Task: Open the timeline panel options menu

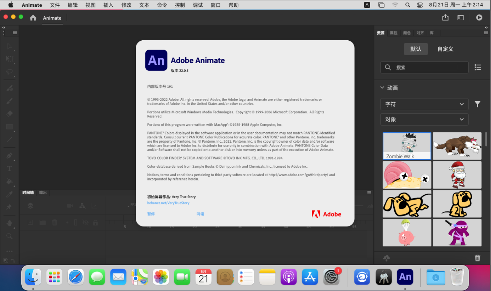Action: 369,193
